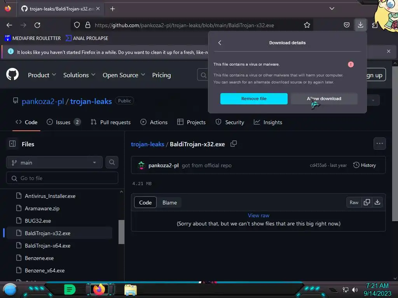Viewport: 398px width, 298px height.
Task: Open the Pricing page
Action: pos(161,75)
